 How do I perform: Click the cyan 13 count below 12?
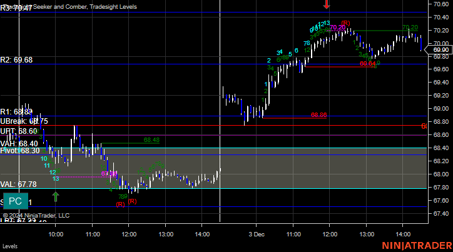coord(56,179)
